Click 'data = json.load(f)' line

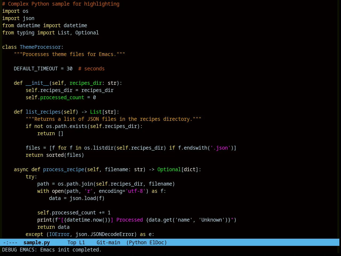click(77, 198)
